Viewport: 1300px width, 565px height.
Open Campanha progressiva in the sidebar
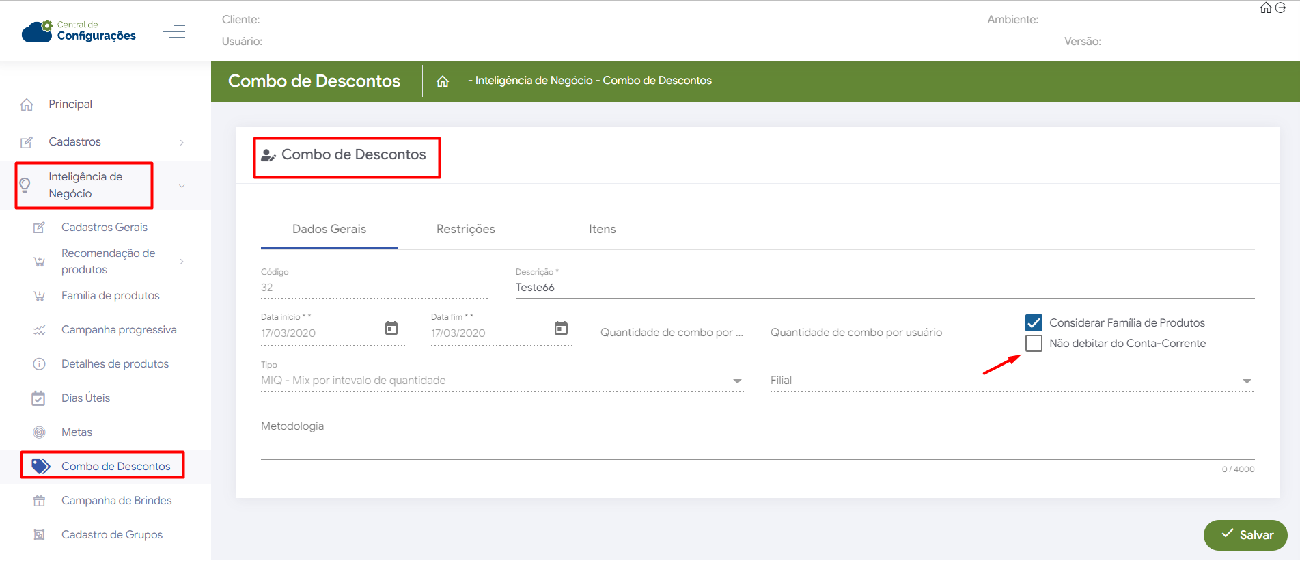119,330
